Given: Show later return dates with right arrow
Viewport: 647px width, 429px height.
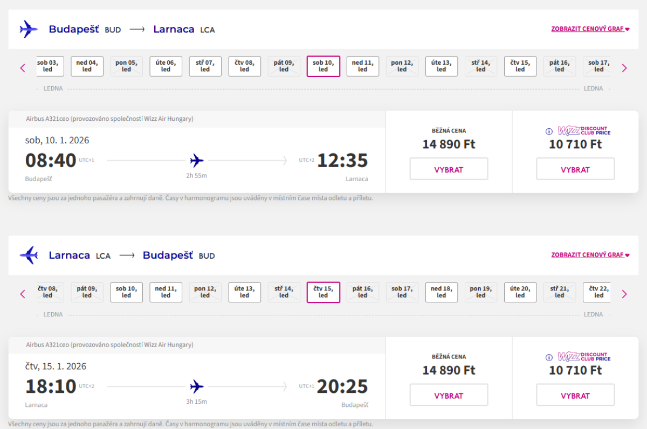Looking at the screenshot, I should point(624,294).
